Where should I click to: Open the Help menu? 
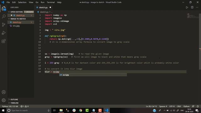(59, 2)
